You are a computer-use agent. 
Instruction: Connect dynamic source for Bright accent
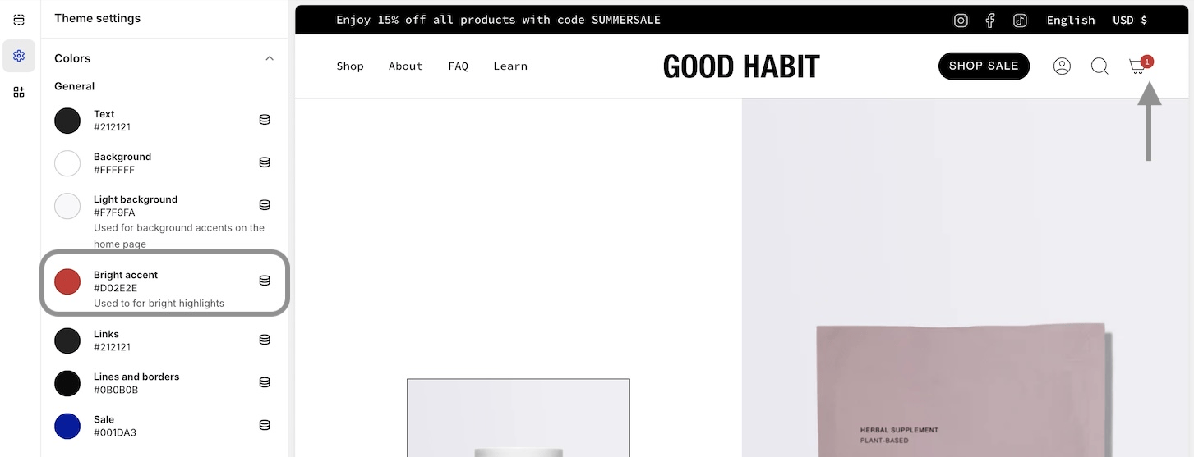click(x=265, y=281)
